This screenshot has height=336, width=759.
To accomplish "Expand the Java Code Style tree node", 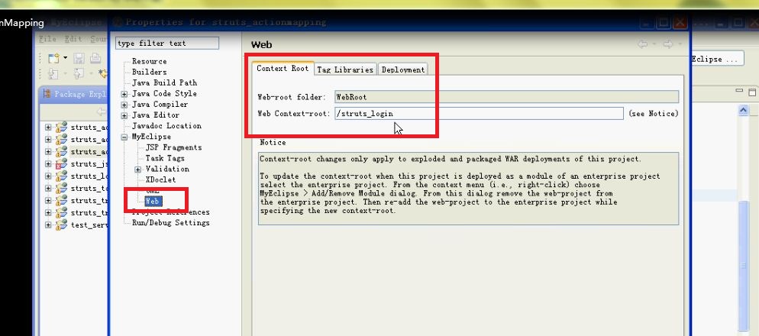I will tap(124, 94).
